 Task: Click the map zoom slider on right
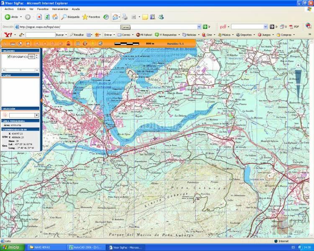point(298,84)
